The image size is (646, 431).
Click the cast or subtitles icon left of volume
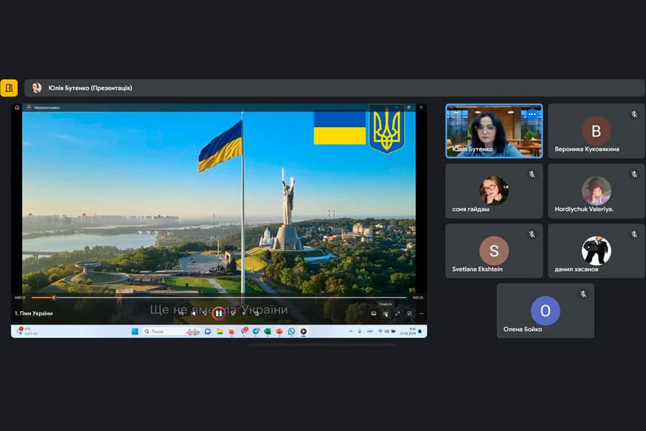(x=374, y=313)
